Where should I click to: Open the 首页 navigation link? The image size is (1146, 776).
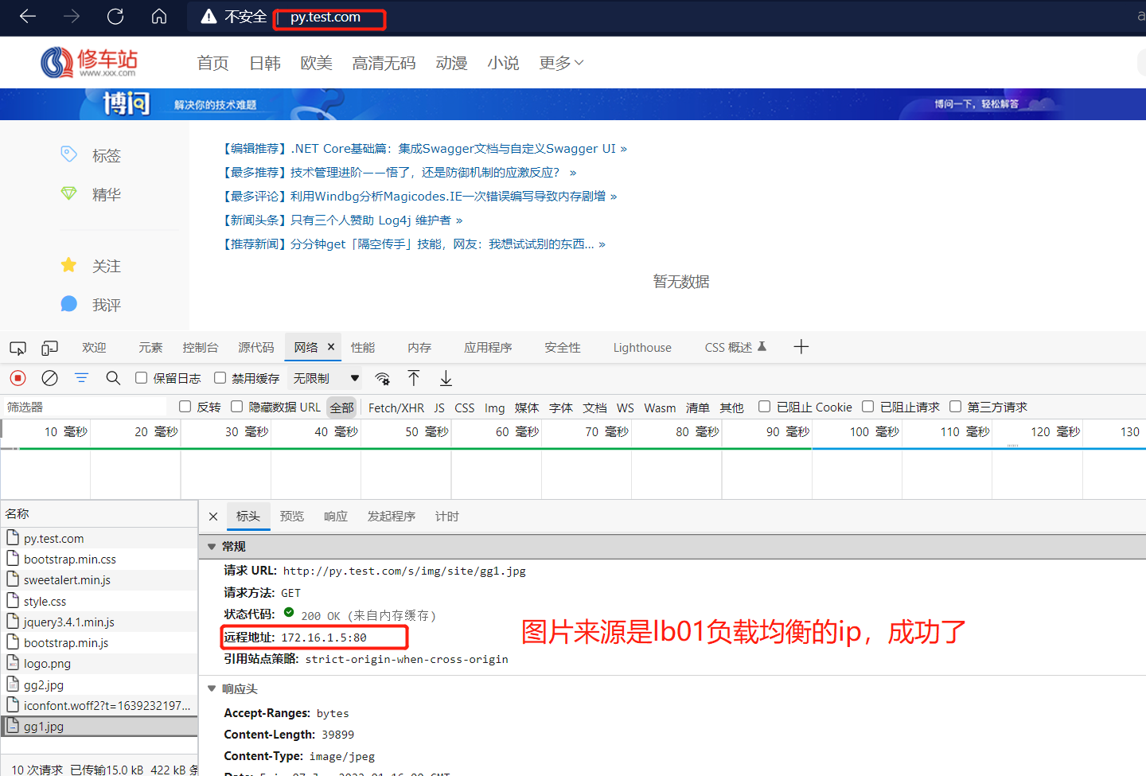click(x=212, y=63)
